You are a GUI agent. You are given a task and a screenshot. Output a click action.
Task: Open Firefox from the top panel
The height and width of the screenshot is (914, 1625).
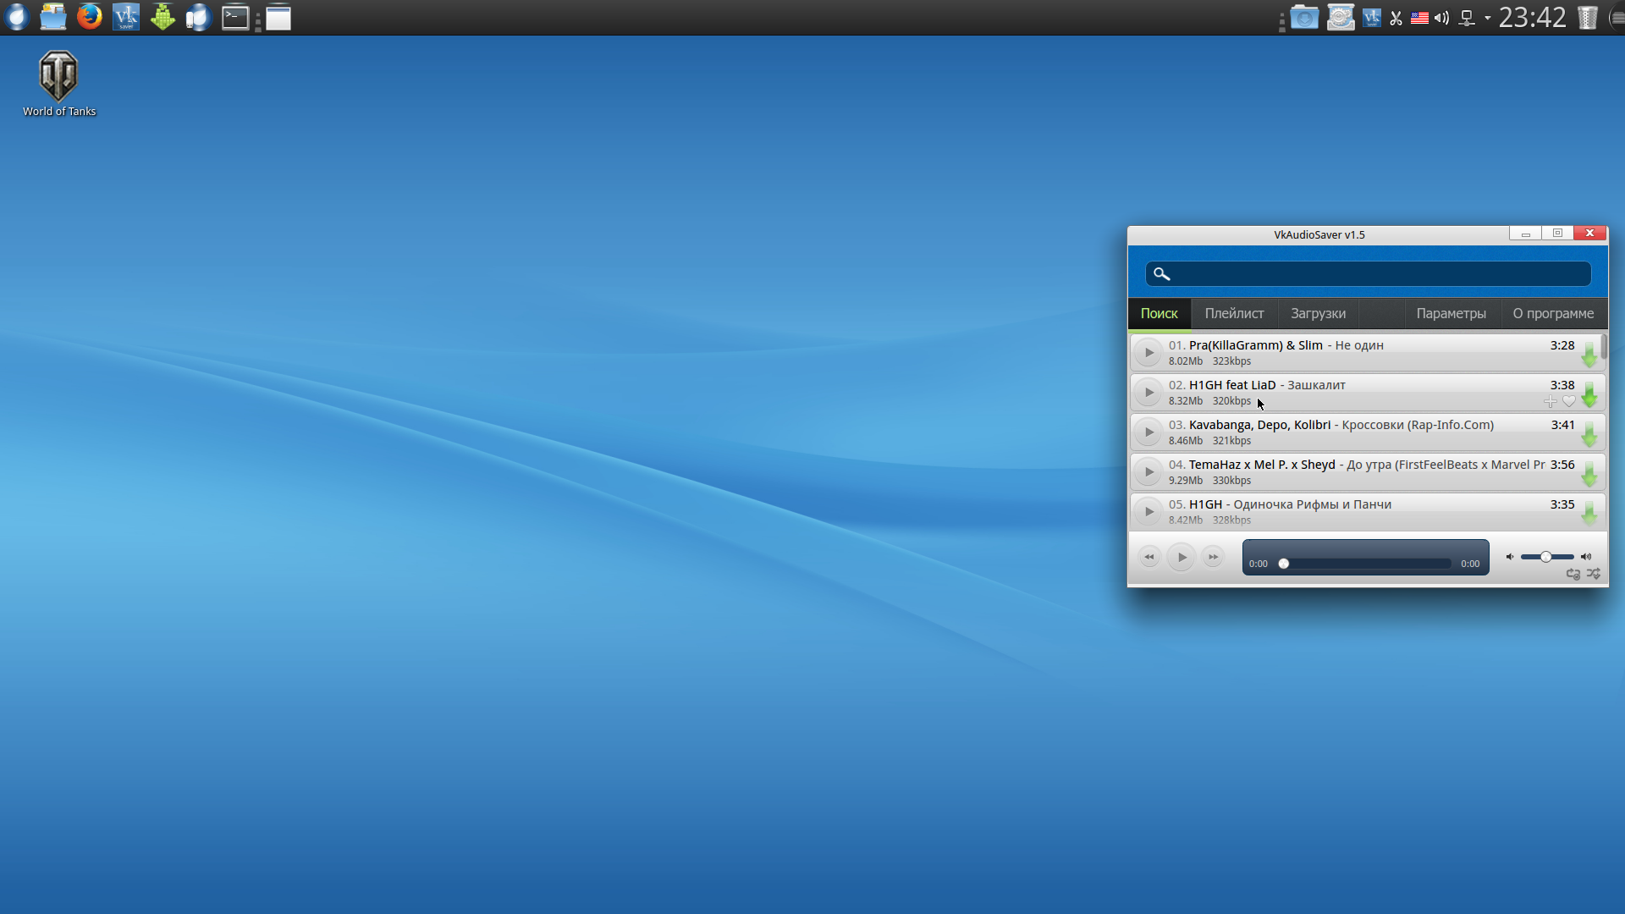[90, 17]
